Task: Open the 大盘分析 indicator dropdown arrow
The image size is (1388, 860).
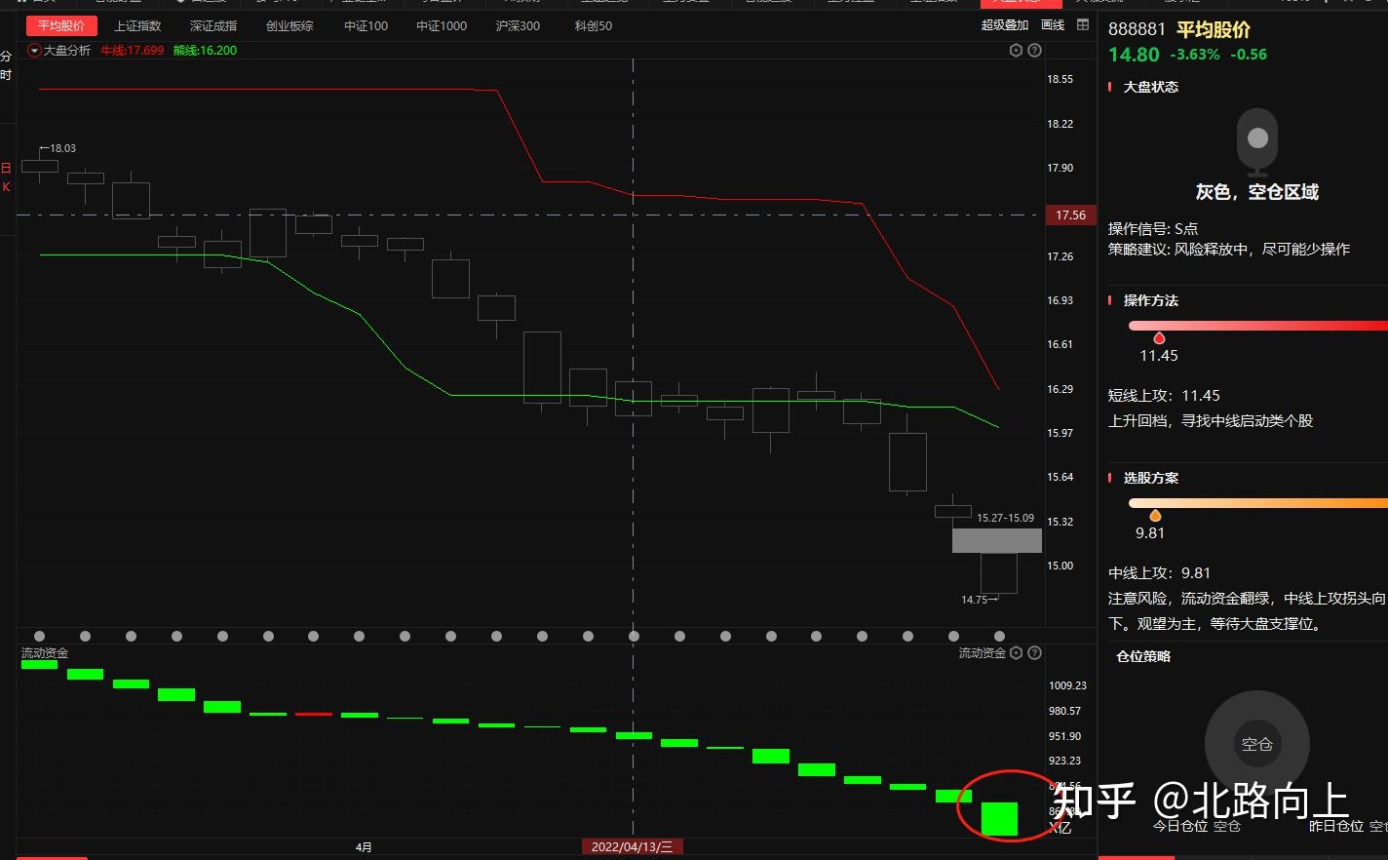Action: point(34,51)
